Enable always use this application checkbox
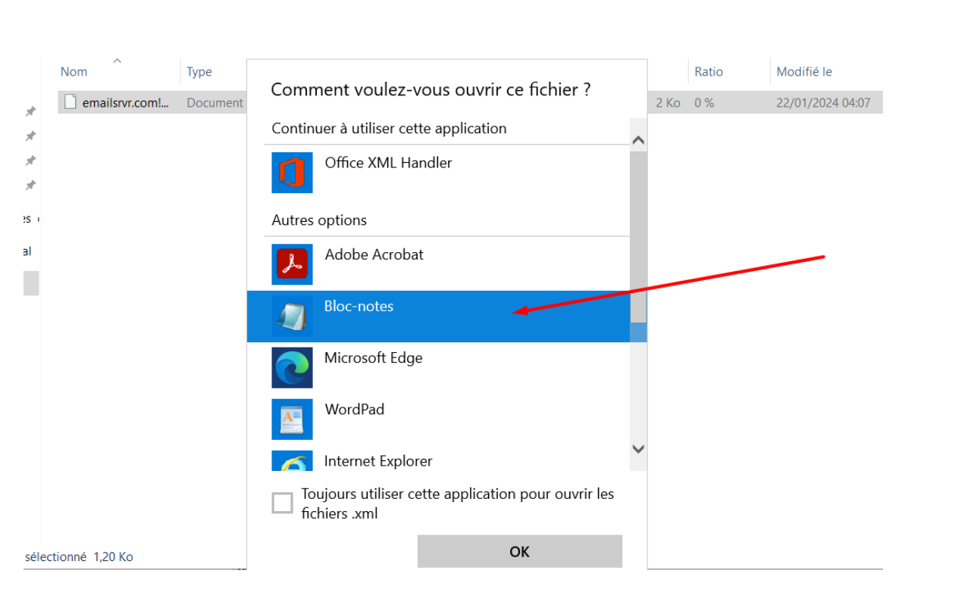The height and width of the screenshot is (611, 980). pyautogui.click(x=282, y=503)
